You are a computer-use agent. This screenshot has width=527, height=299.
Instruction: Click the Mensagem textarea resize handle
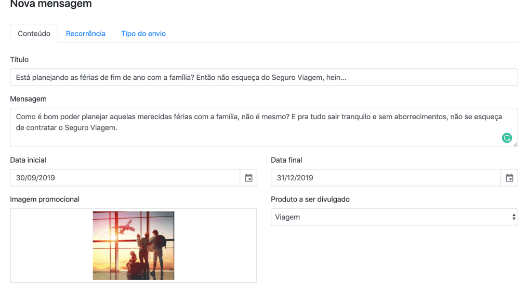pos(515,145)
